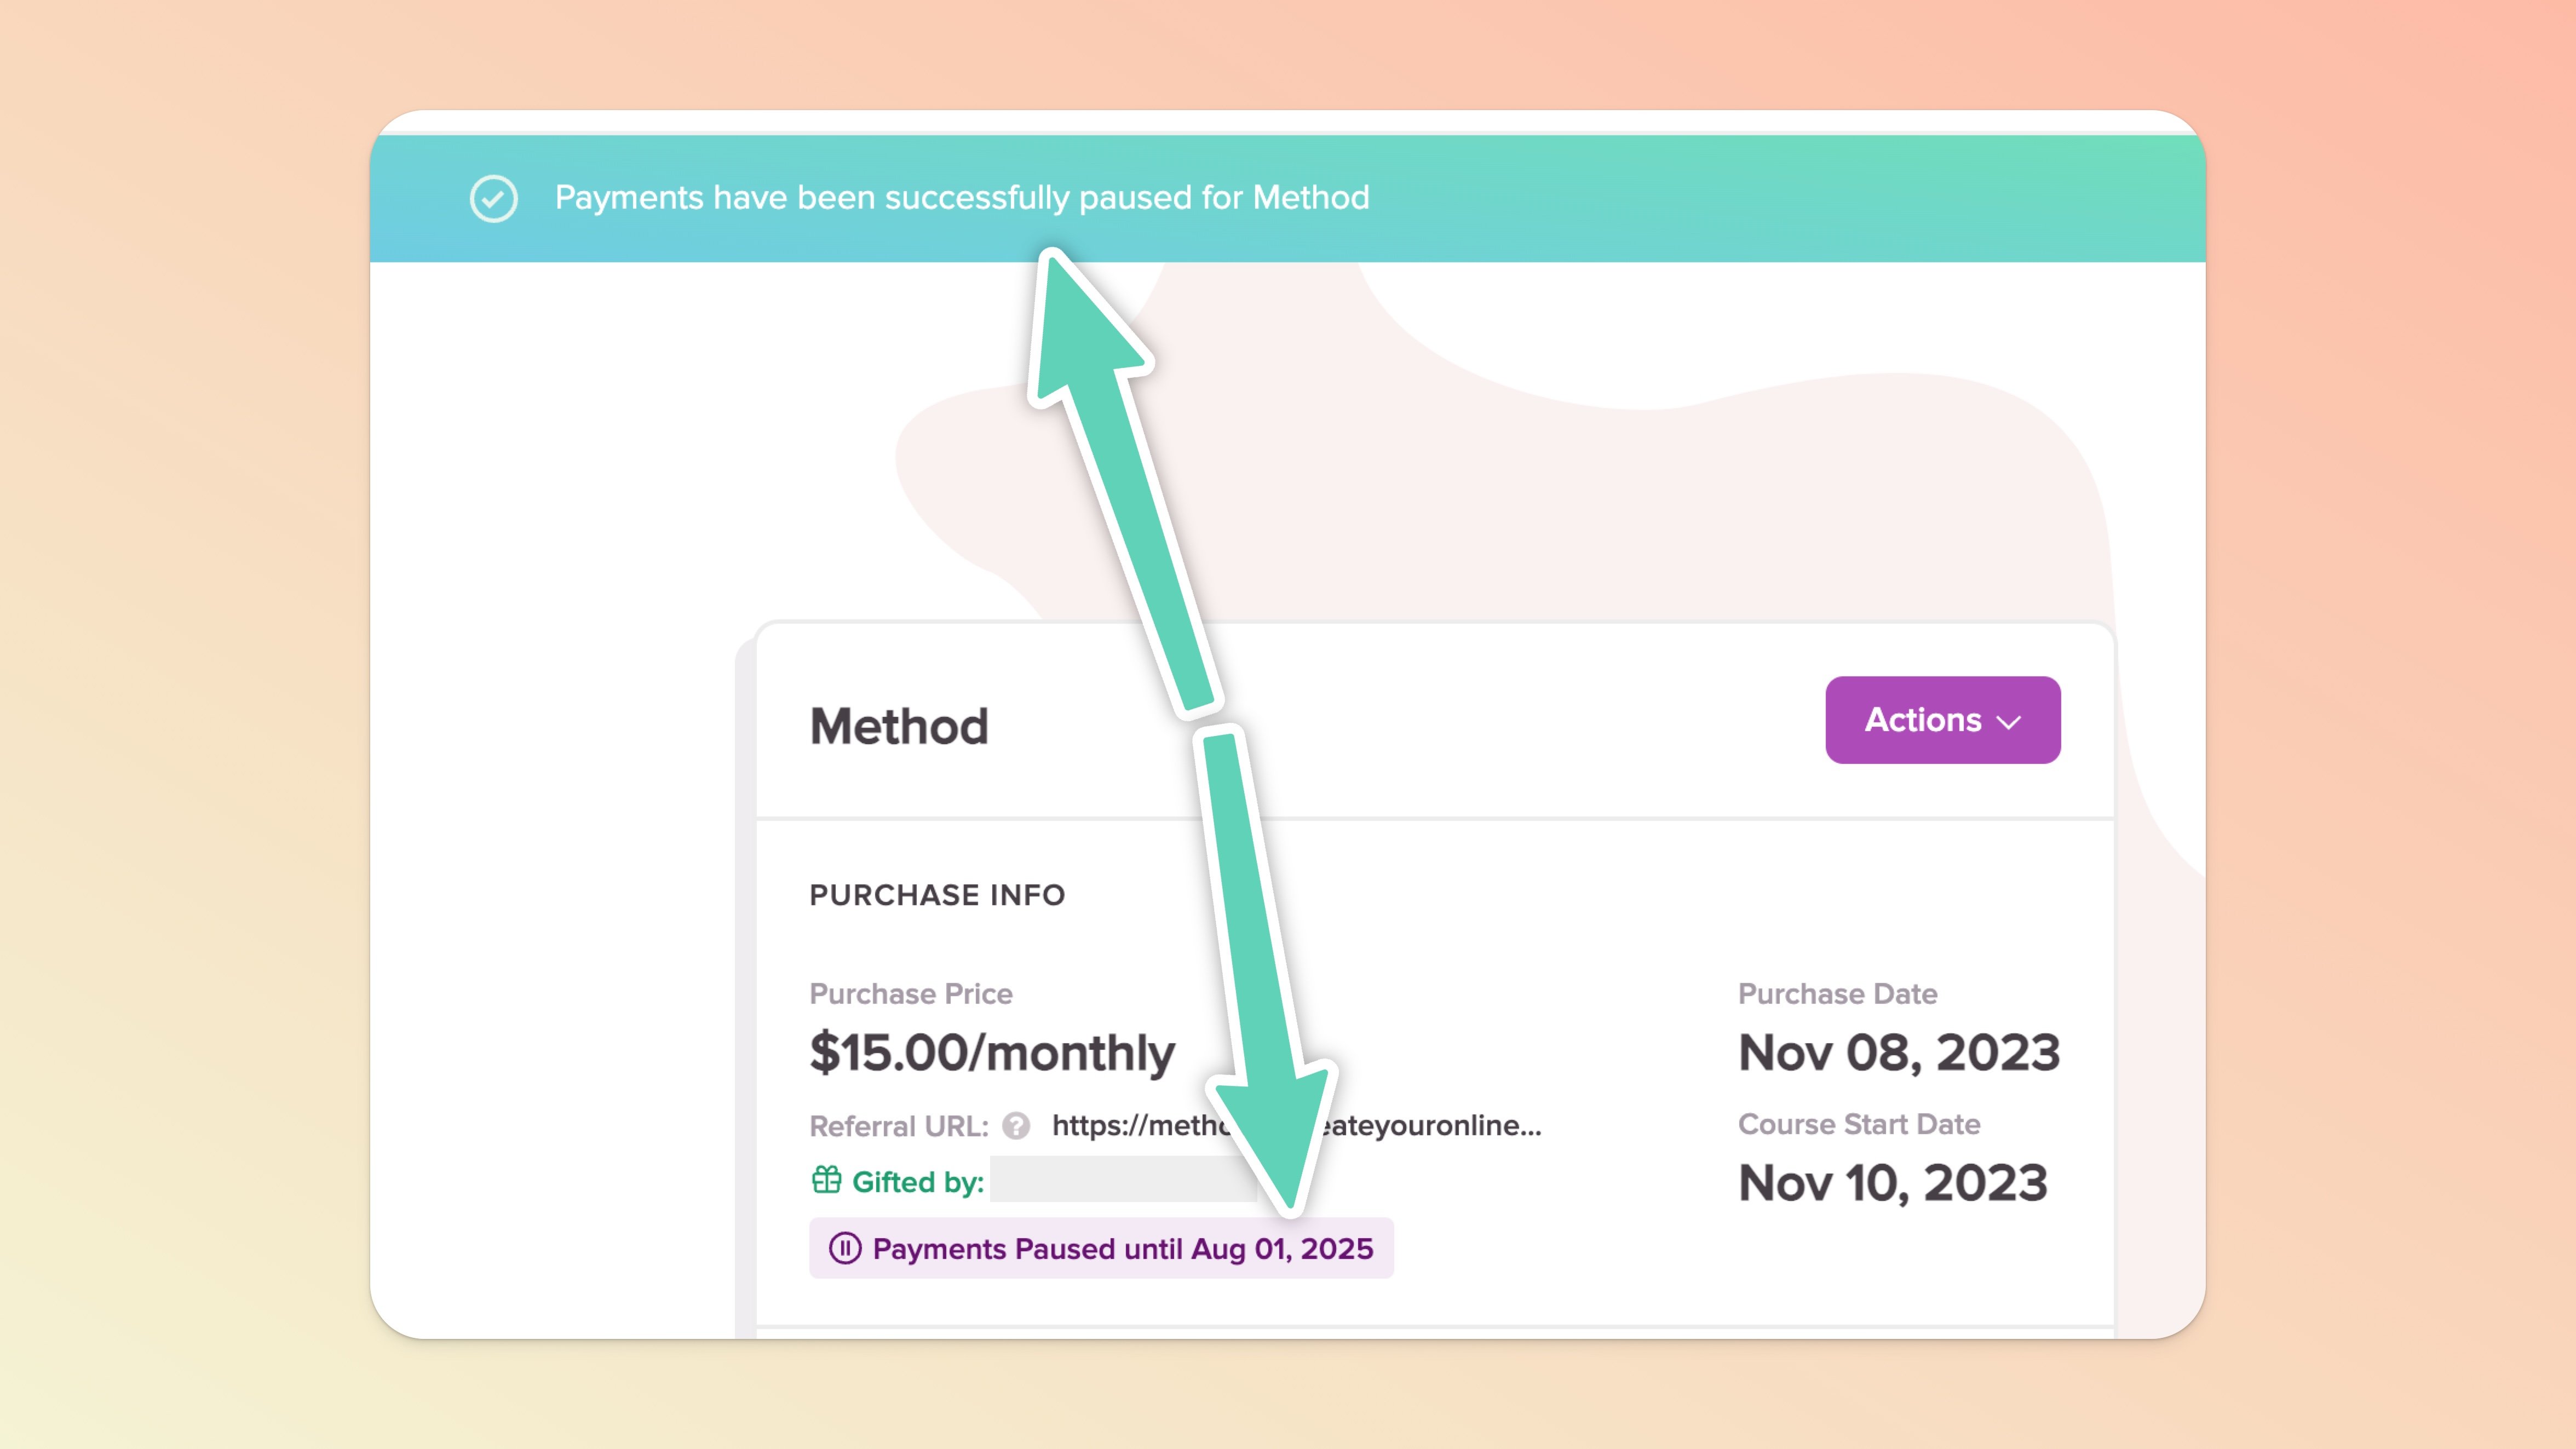Click the pause icon in the purple badge
Screen dimensions: 2576x1449
coord(844,1248)
